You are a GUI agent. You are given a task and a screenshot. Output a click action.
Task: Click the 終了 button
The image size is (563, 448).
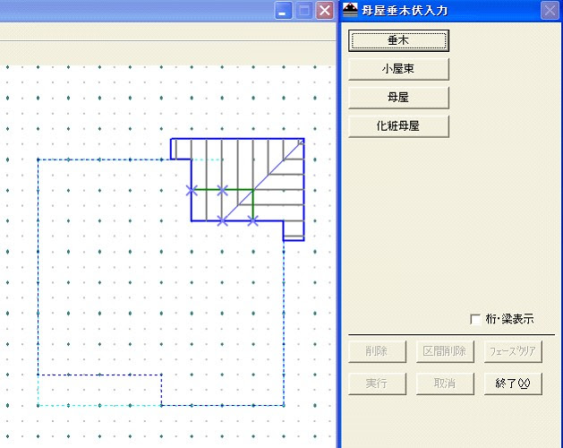[513, 383]
